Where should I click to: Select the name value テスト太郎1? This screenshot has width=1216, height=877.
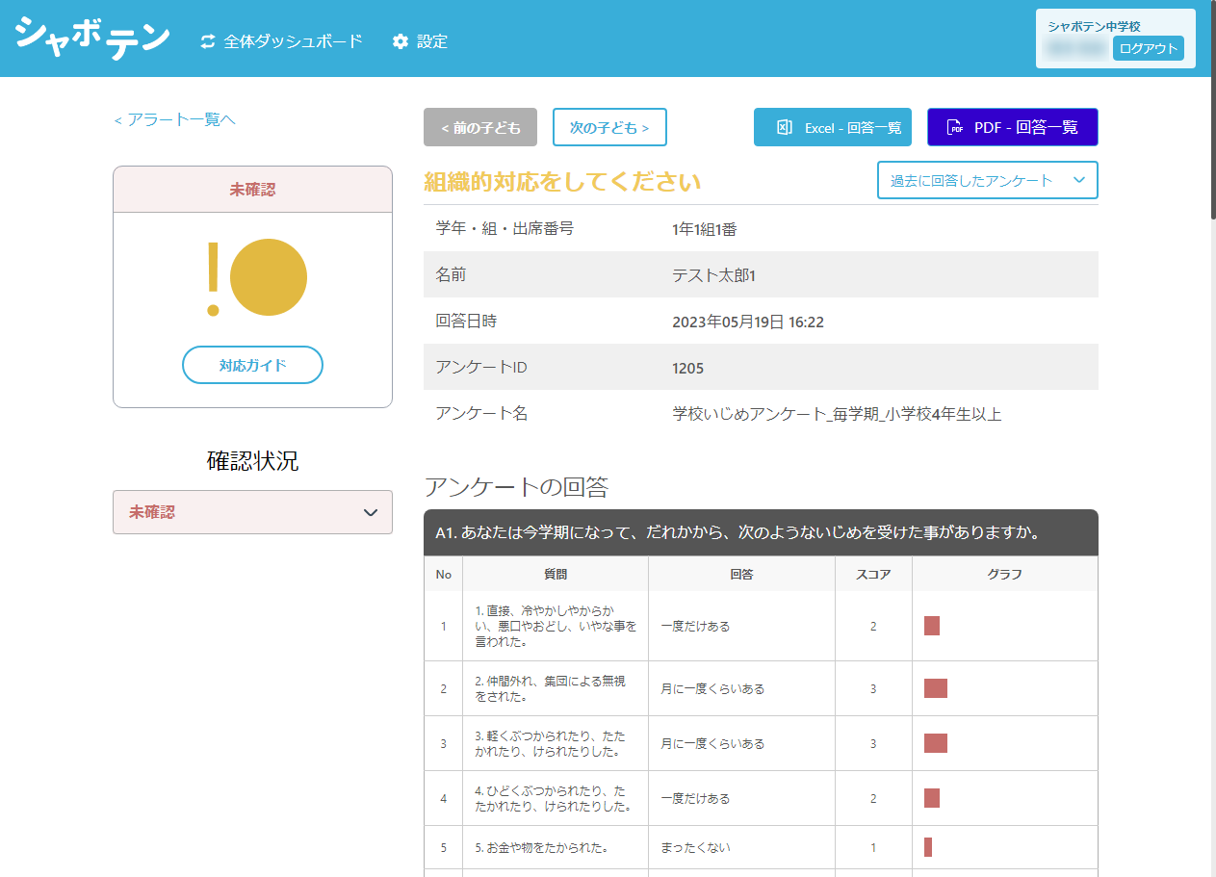click(714, 275)
